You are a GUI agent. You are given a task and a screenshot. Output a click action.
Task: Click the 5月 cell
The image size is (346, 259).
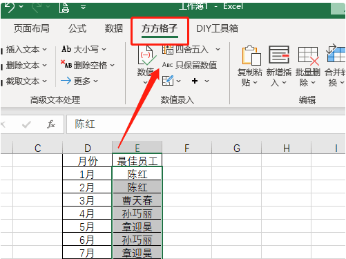[x=87, y=226]
